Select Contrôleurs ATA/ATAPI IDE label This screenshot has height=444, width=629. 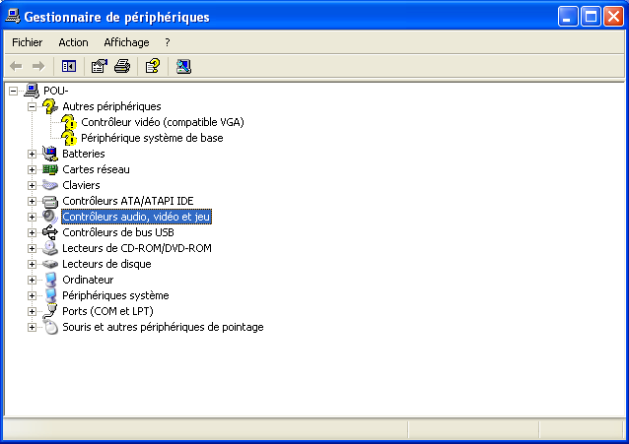tap(128, 201)
